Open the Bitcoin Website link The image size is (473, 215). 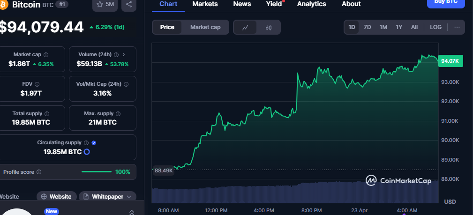pyautogui.click(x=57, y=197)
